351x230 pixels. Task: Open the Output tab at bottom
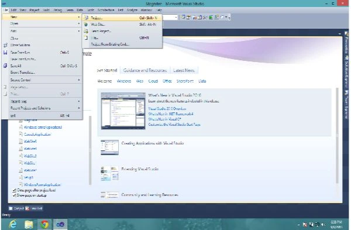[16, 208]
